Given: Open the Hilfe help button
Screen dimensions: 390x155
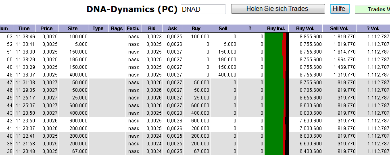Looking at the screenshot, I should tap(340, 9).
